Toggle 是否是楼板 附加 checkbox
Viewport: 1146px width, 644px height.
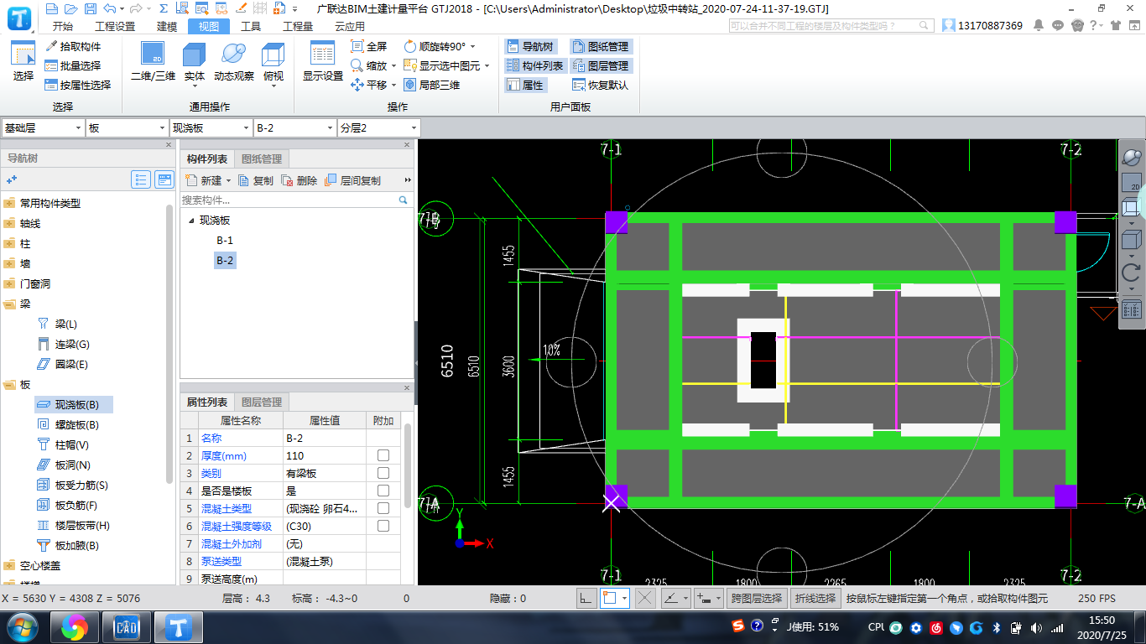click(x=383, y=491)
